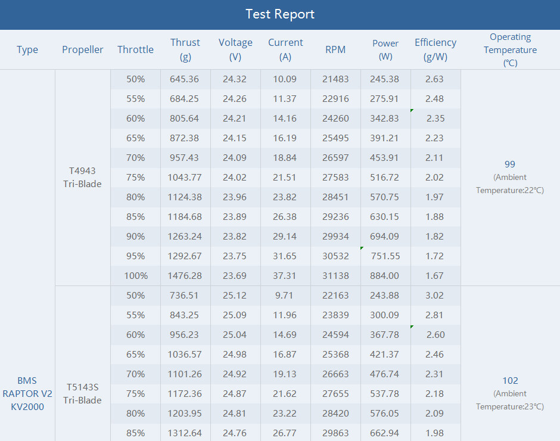Select the Efficiency (g/W) column header
The image size is (560, 441).
point(435,49)
